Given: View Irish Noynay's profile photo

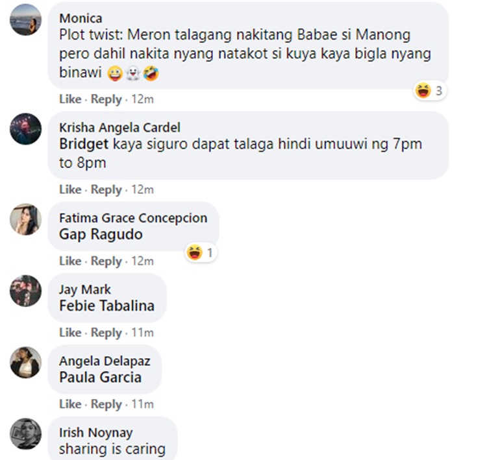Looking at the screenshot, I should pyautogui.click(x=25, y=434).
